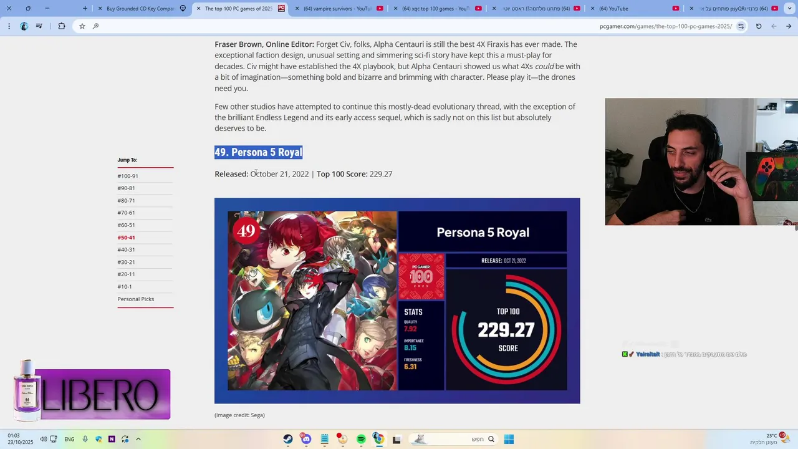
Task: Switch ENG input language indicator
Action: [69, 439]
